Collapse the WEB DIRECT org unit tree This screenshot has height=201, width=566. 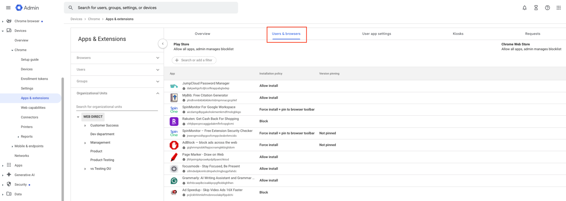pyautogui.click(x=78, y=117)
